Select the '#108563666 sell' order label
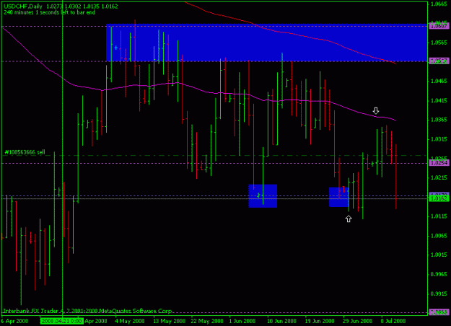Viewport: 451px width, 326px height. point(25,152)
